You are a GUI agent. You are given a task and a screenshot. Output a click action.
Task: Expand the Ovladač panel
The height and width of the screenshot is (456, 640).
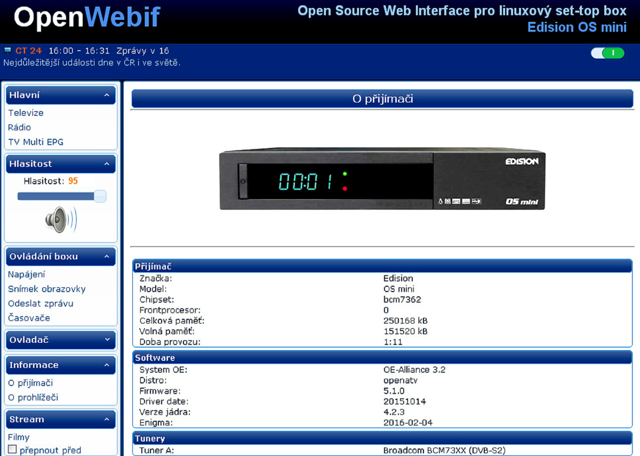point(107,340)
